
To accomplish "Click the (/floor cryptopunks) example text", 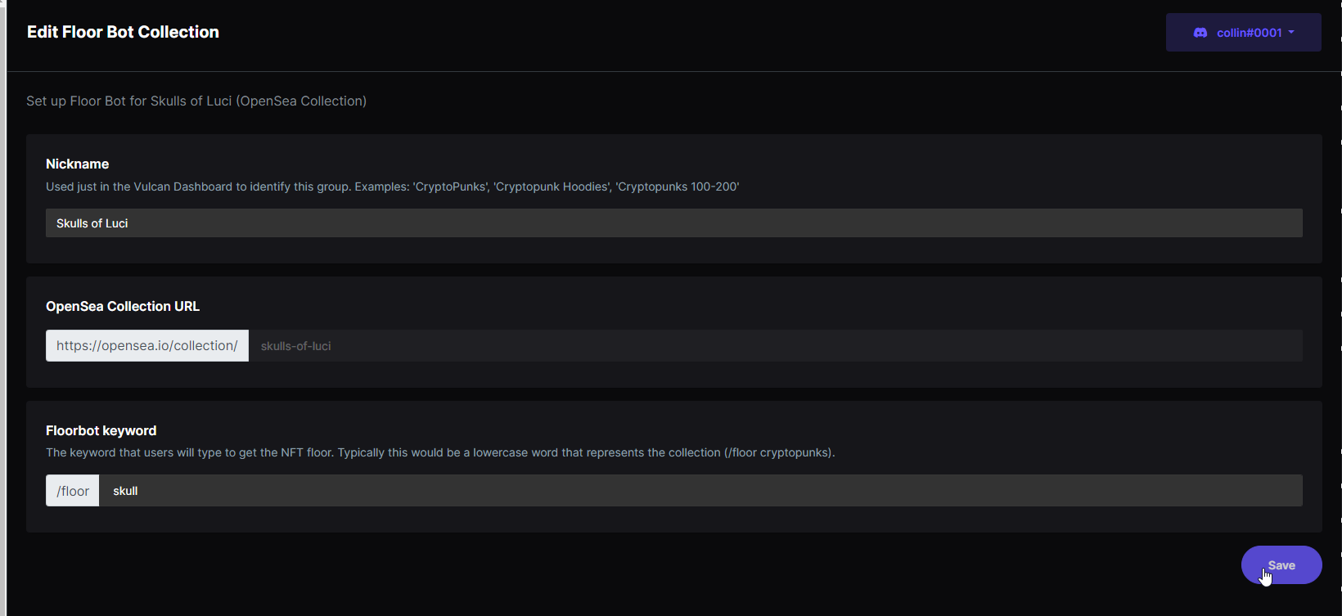I will [779, 452].
